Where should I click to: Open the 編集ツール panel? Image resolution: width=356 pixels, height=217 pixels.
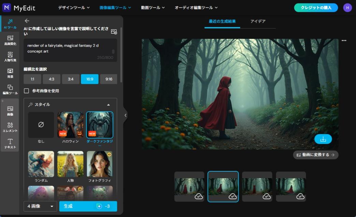[10, 89]
